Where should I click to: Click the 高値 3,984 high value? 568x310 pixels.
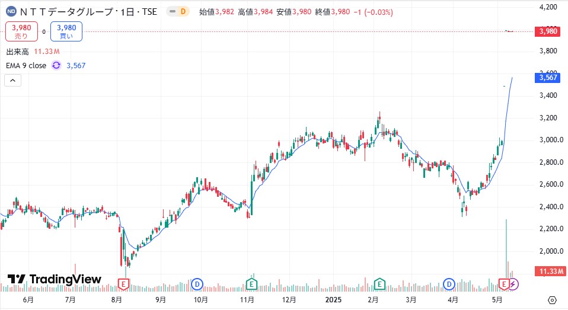click(x=256, y=12)
